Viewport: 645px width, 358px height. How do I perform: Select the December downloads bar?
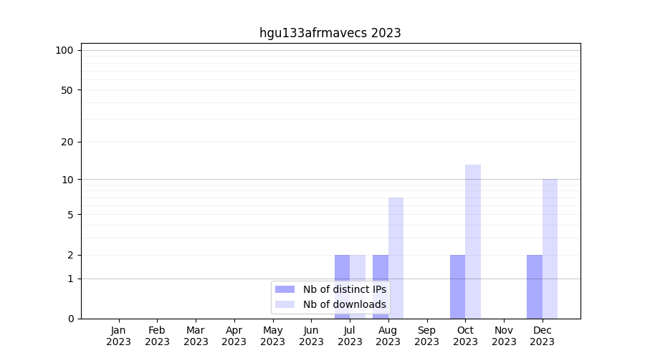[x=550, y=248]
